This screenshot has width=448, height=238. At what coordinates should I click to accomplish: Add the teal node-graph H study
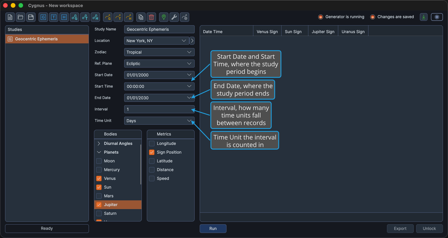tap(95, 17)
